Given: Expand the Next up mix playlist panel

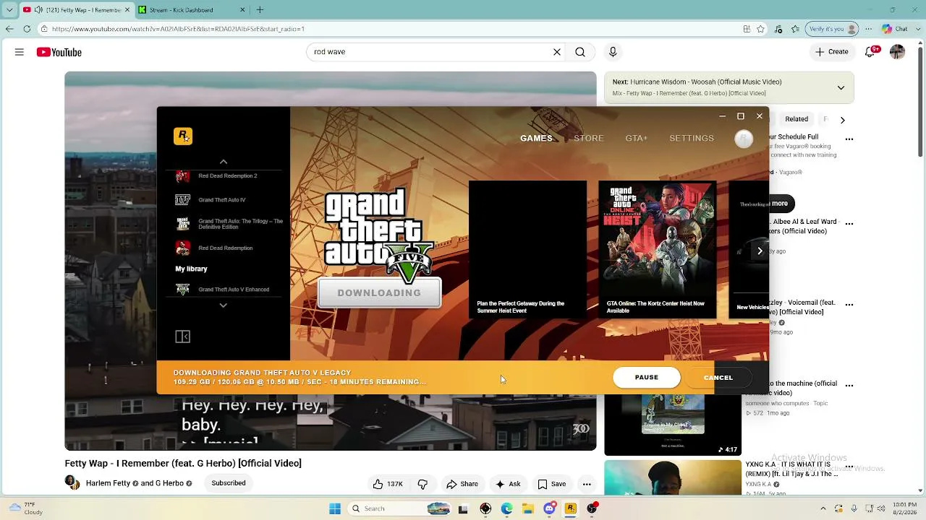Looking at the screenshot, I should click(x=841, y=87).
